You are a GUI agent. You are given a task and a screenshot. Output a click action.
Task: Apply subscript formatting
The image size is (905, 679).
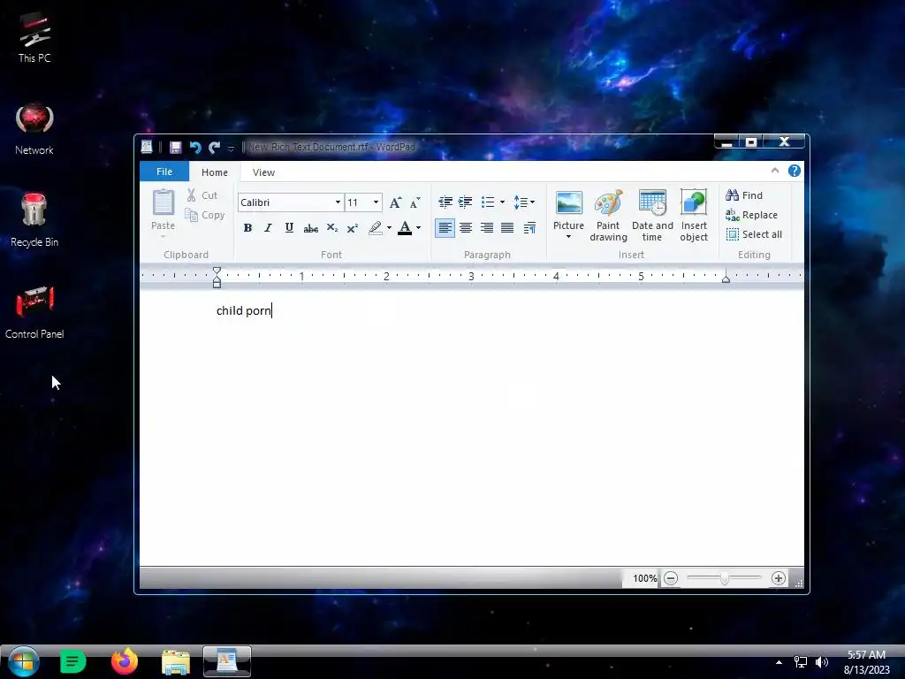(x=332, y=228)
